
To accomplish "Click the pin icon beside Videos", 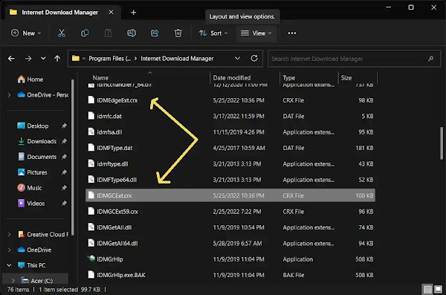I will coord(64,203).
